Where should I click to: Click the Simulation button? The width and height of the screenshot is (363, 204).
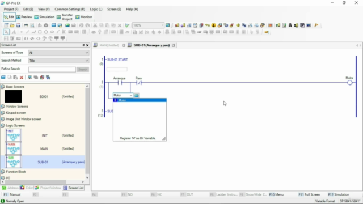[x=44, y=17]
